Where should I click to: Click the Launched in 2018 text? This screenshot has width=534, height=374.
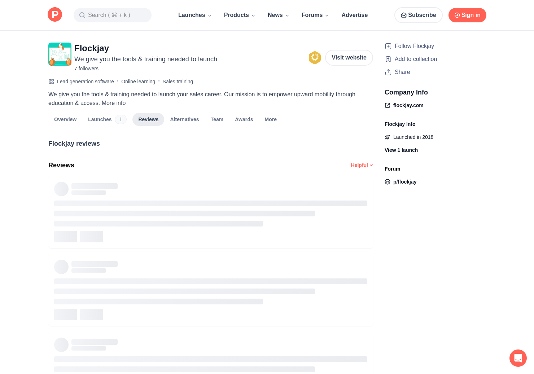coord(413,137)
